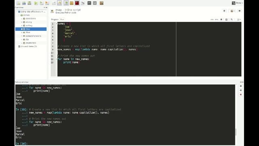Click the icon left of the image icon in editor toolbar
The image size is (259, 146).
pos(221,19)
